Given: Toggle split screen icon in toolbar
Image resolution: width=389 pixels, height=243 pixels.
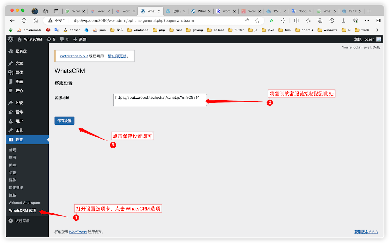Looking at the screenshot, I should (296, 20).
